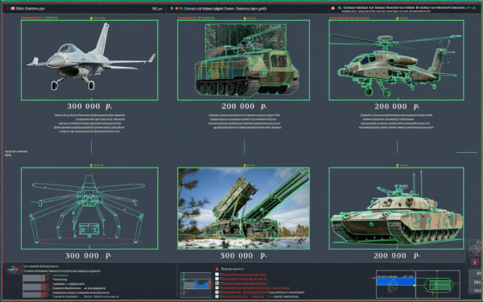
Task: Toggle the third checkbox in the red list
Action: [217, 283]
